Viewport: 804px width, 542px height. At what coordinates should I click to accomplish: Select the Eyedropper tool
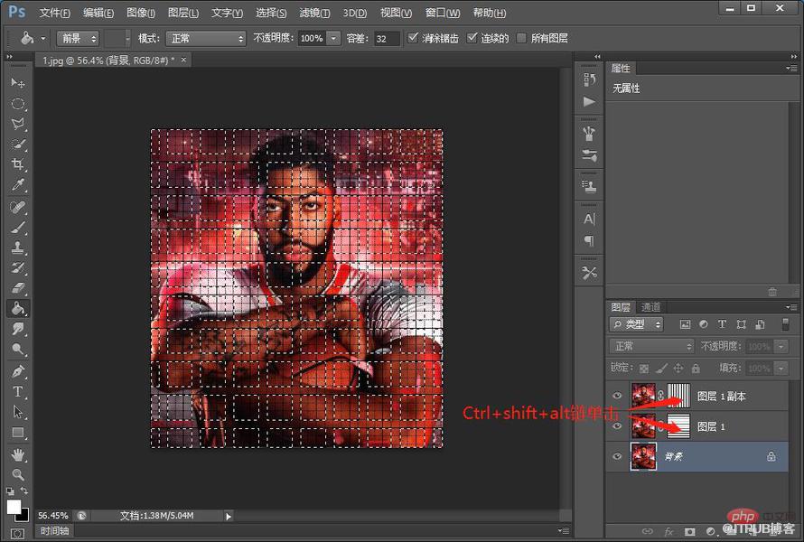pyautogui.click(x=18, y=185)
